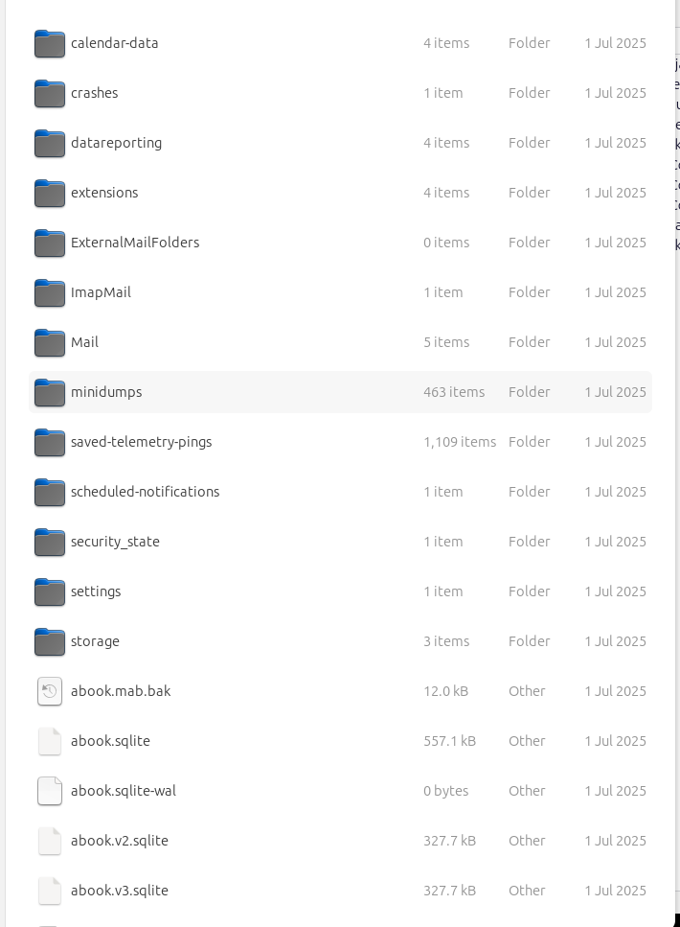Click the settings folder name

(96, 591)
